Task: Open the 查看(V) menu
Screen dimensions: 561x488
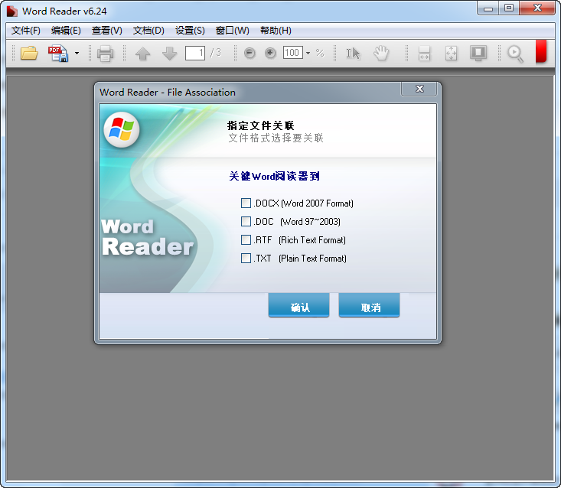Action: pyautogui.click(x=107, y=31)
